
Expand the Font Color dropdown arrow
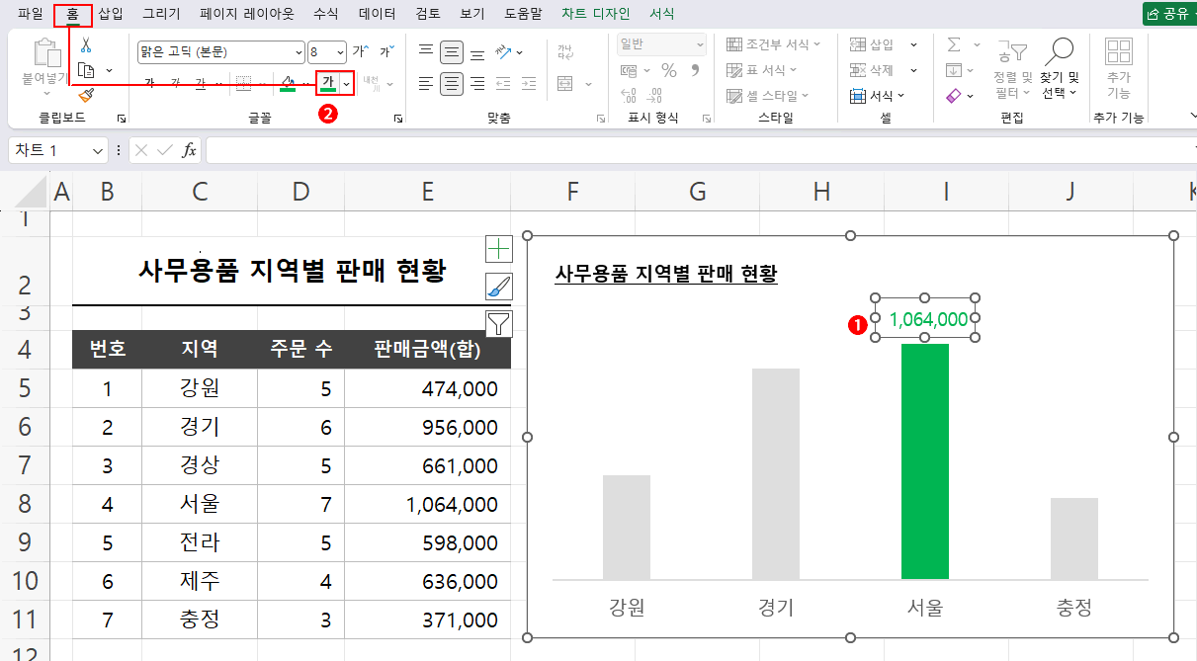pyautogui.click(x=346, y=84)
